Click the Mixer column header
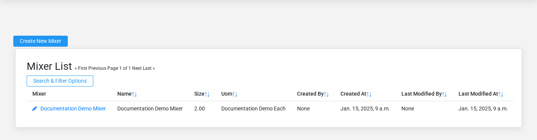The width and height of the screenshot is (537, 140). (x=39, y=94)
